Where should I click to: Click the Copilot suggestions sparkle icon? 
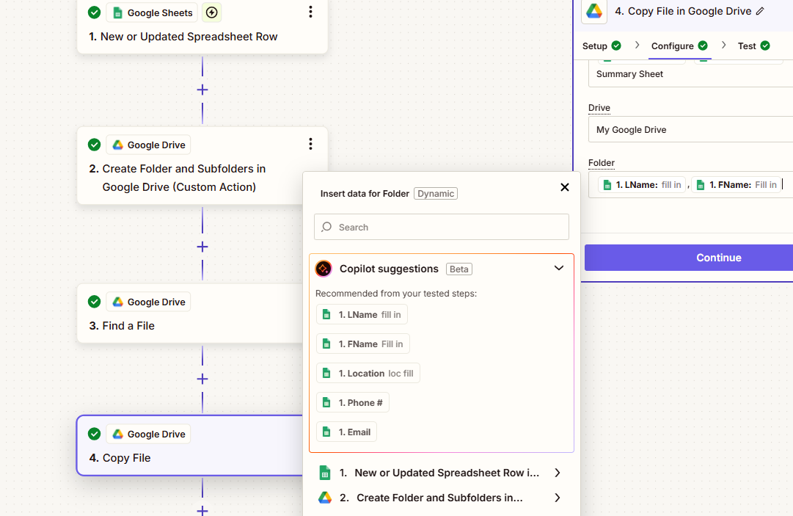click(324, 269)
